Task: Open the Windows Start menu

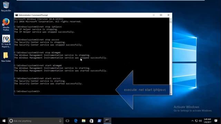Action: (x=4, y=121)
